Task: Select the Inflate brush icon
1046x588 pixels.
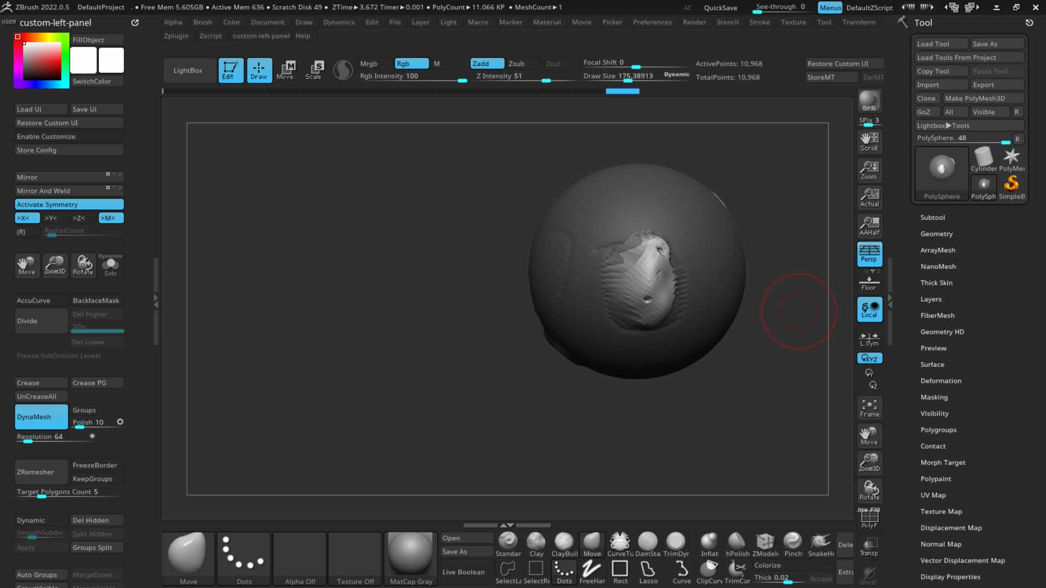Action: coord(709,545)
